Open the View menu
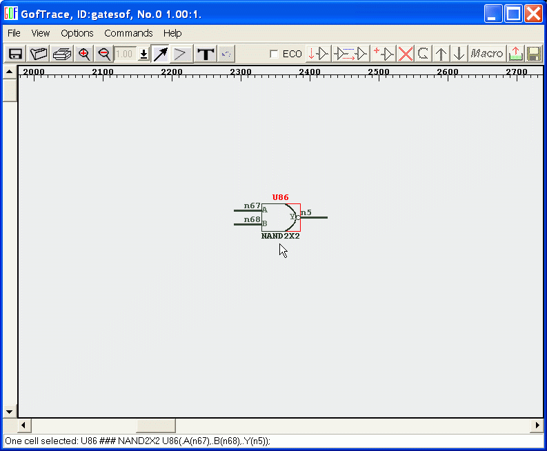Screen dimensions: 547x451 coord(41,33)
